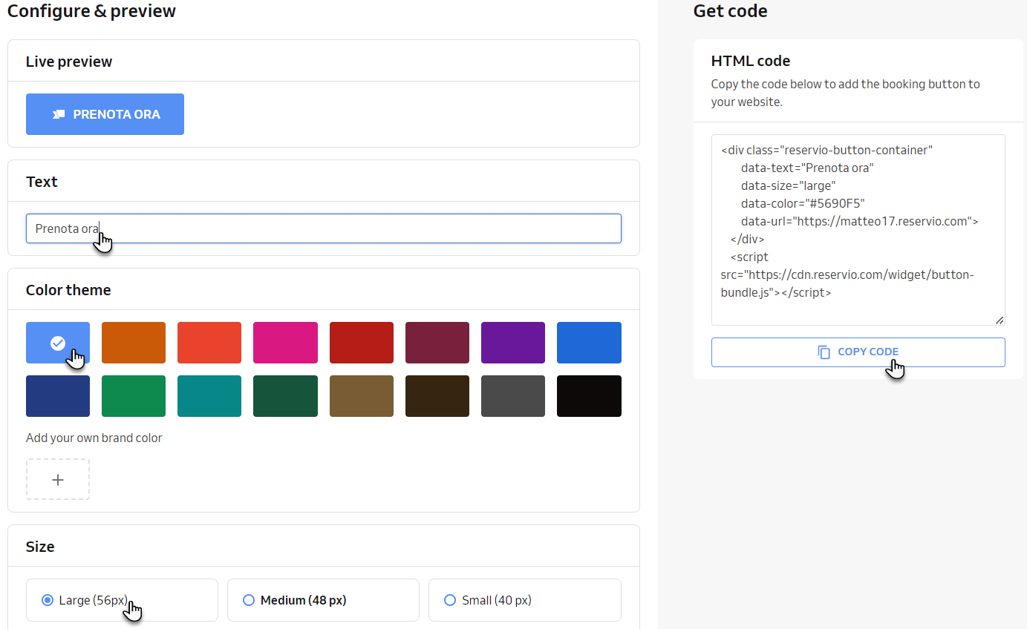The height and width of the screenshot is (629, 1027).
Task: Select the red-orange color swatch
Action: (209, 343)
